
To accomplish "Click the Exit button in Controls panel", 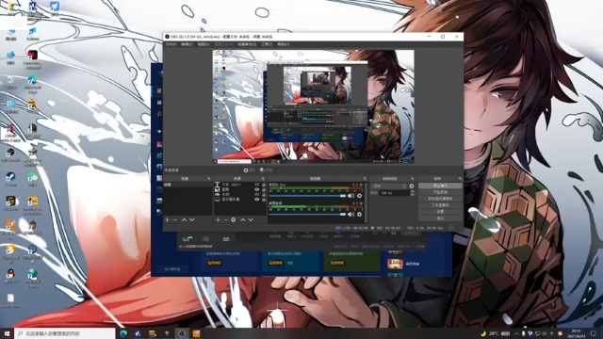I will (440, 218).
